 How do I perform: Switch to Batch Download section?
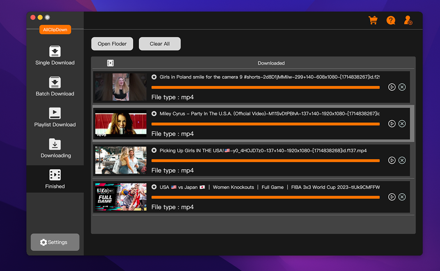point(55,87)
